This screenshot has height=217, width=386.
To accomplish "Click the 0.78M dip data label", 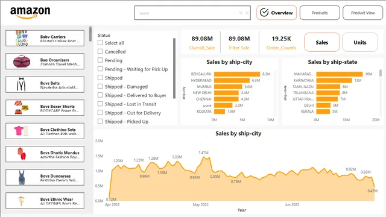I will [x=236, y=181].
